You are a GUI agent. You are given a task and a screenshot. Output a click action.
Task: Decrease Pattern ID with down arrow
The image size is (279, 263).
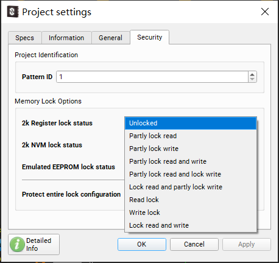252,79
